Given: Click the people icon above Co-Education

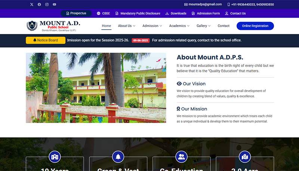Looking at the screenshot, I should click(x=182, y=157).
